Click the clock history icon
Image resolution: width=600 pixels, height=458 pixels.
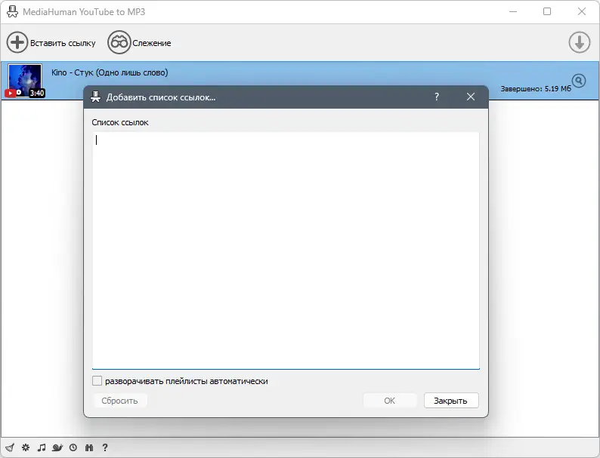coord(73,447)
